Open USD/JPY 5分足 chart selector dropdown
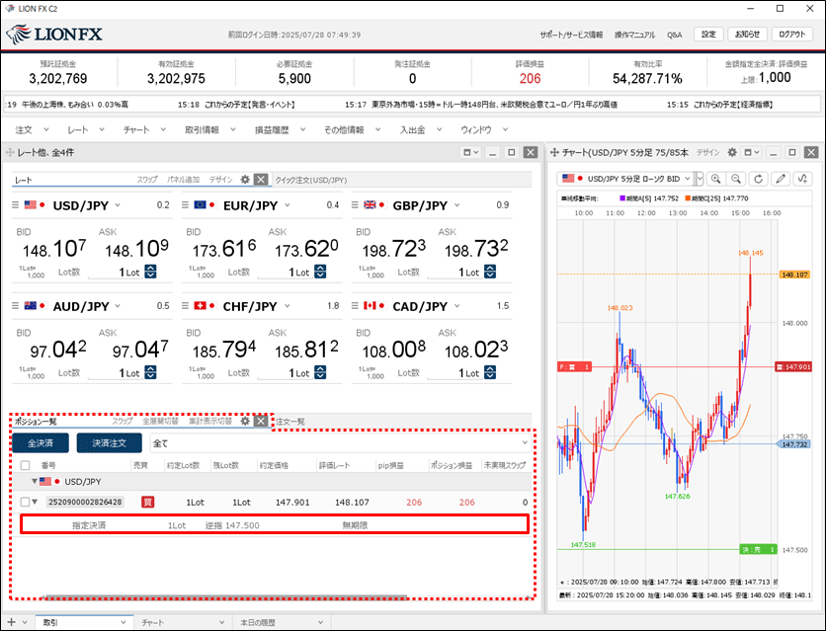This screenshot has height=631, width=826. (x=700, y=179)
